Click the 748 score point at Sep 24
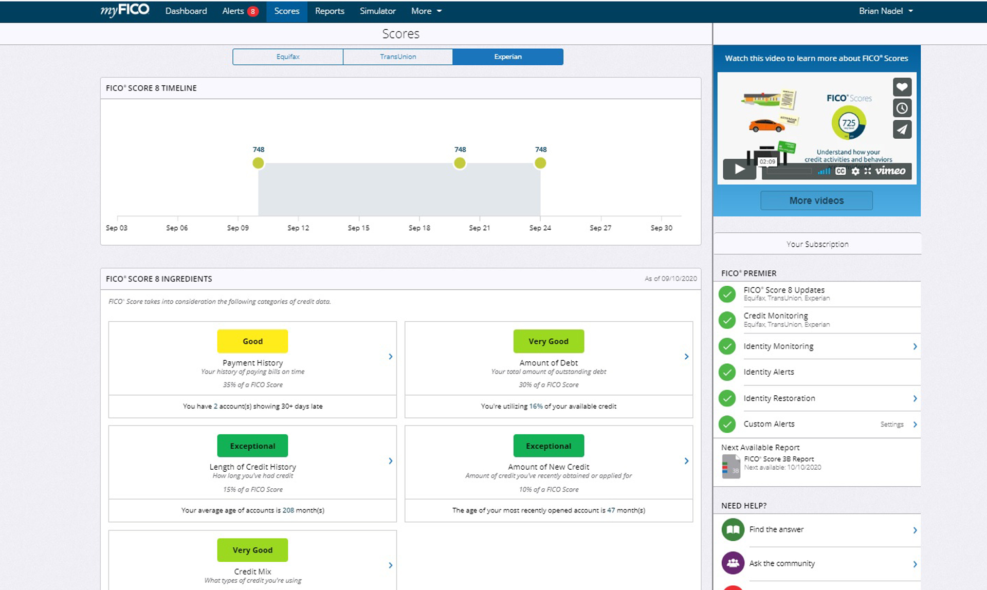This screenshot has width=987, height=590. click(540, 163)
